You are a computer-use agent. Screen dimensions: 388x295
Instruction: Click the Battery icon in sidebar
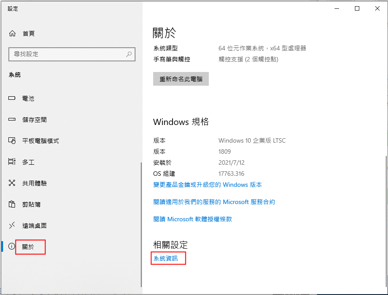point(12,98)
